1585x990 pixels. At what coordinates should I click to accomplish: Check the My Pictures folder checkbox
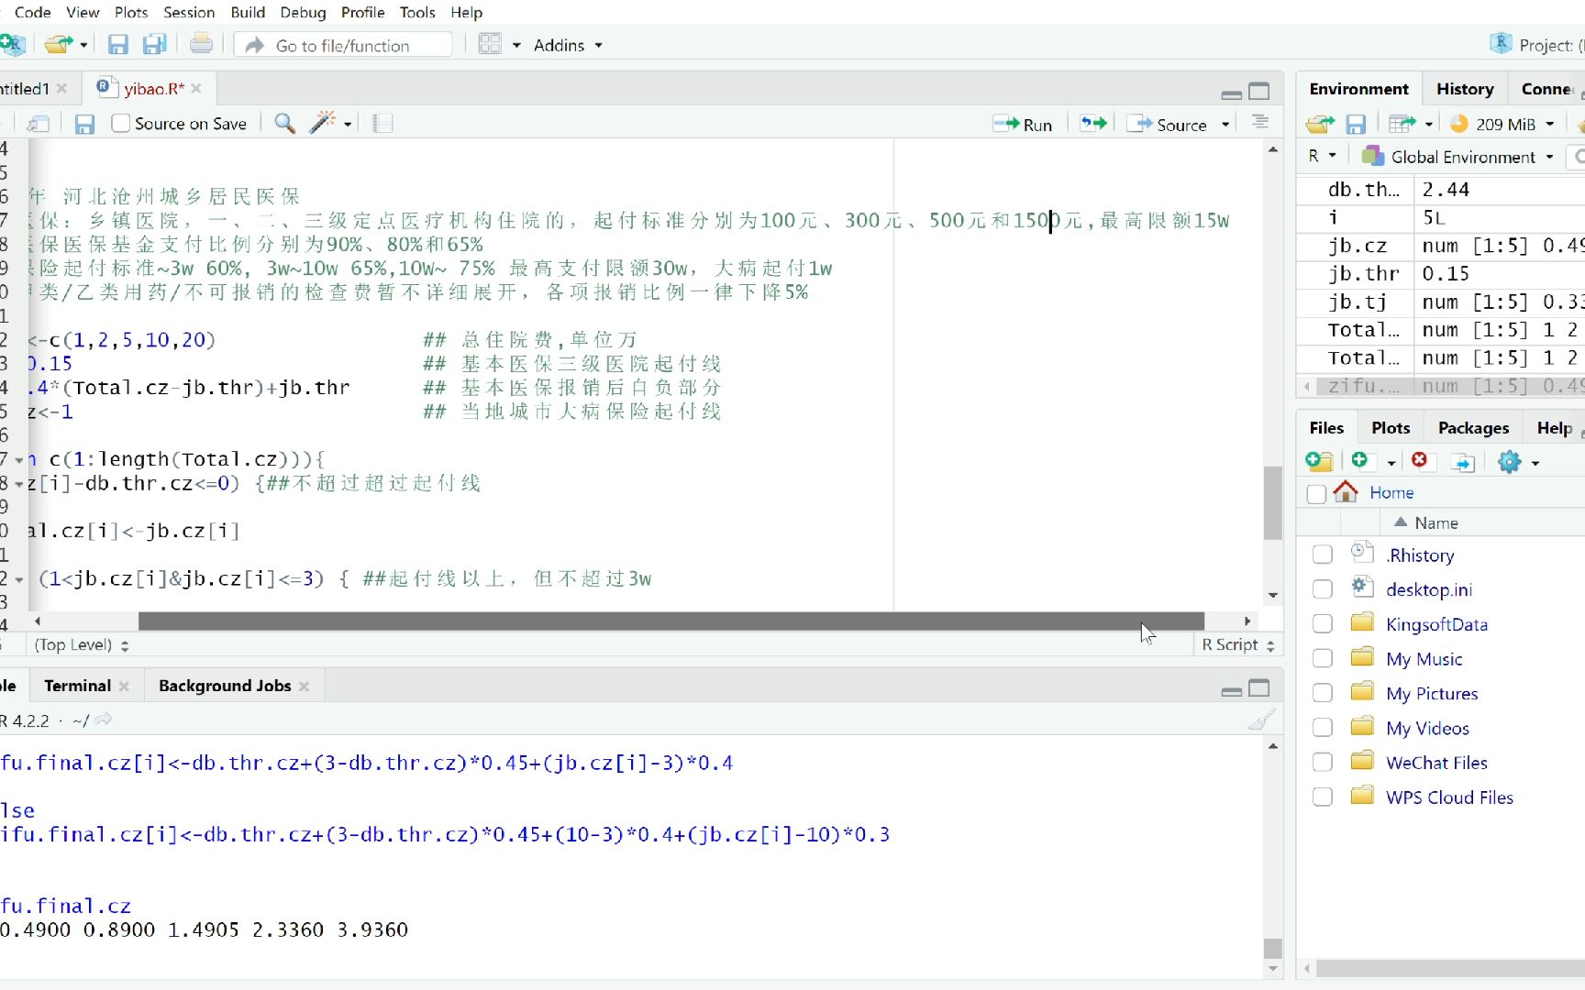[x=1322, y=693]
